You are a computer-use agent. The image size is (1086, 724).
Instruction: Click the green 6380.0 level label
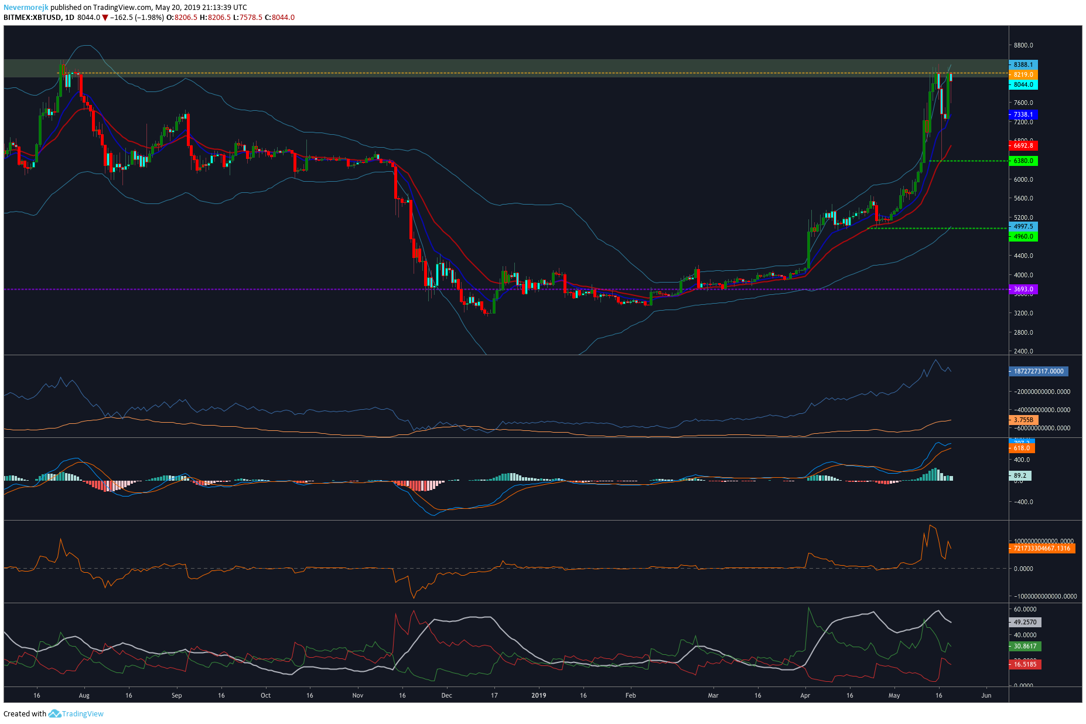coord(1023,161)
